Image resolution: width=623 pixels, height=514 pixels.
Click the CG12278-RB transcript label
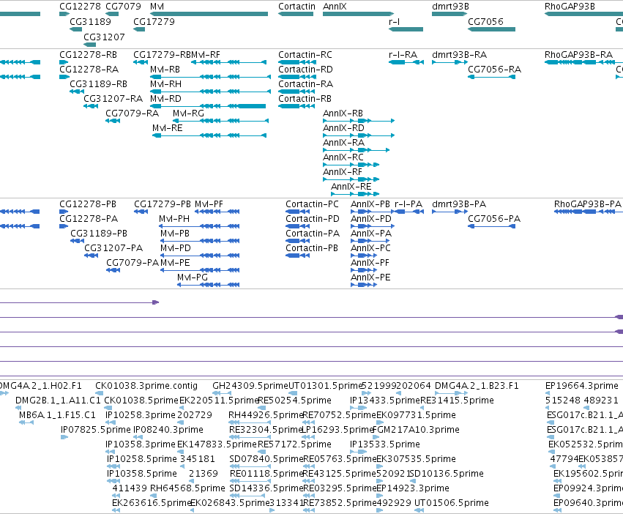tap(88, 54)
